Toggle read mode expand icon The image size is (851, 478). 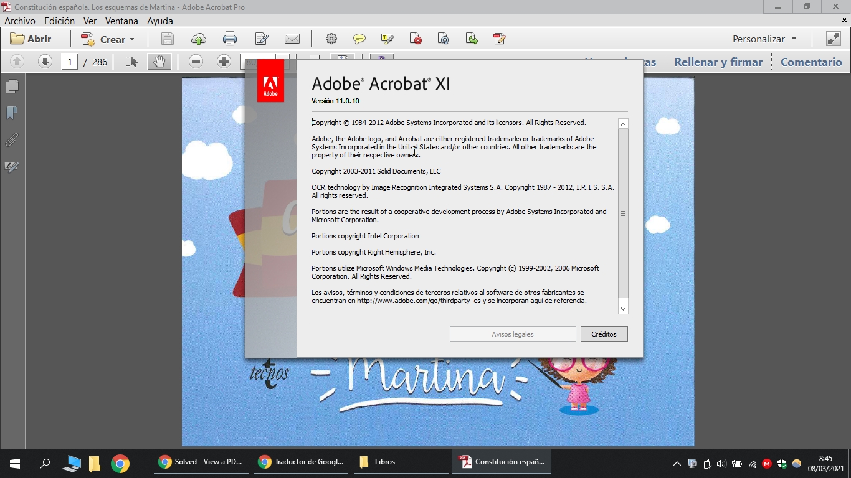coord(834,39)
